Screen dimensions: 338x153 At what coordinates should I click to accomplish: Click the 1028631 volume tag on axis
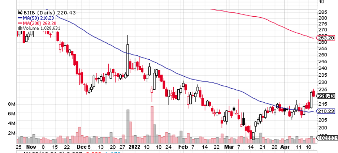[327, 137]
